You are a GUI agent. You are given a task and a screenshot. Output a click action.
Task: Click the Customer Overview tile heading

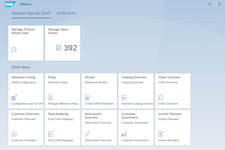(x=25, y=114)
